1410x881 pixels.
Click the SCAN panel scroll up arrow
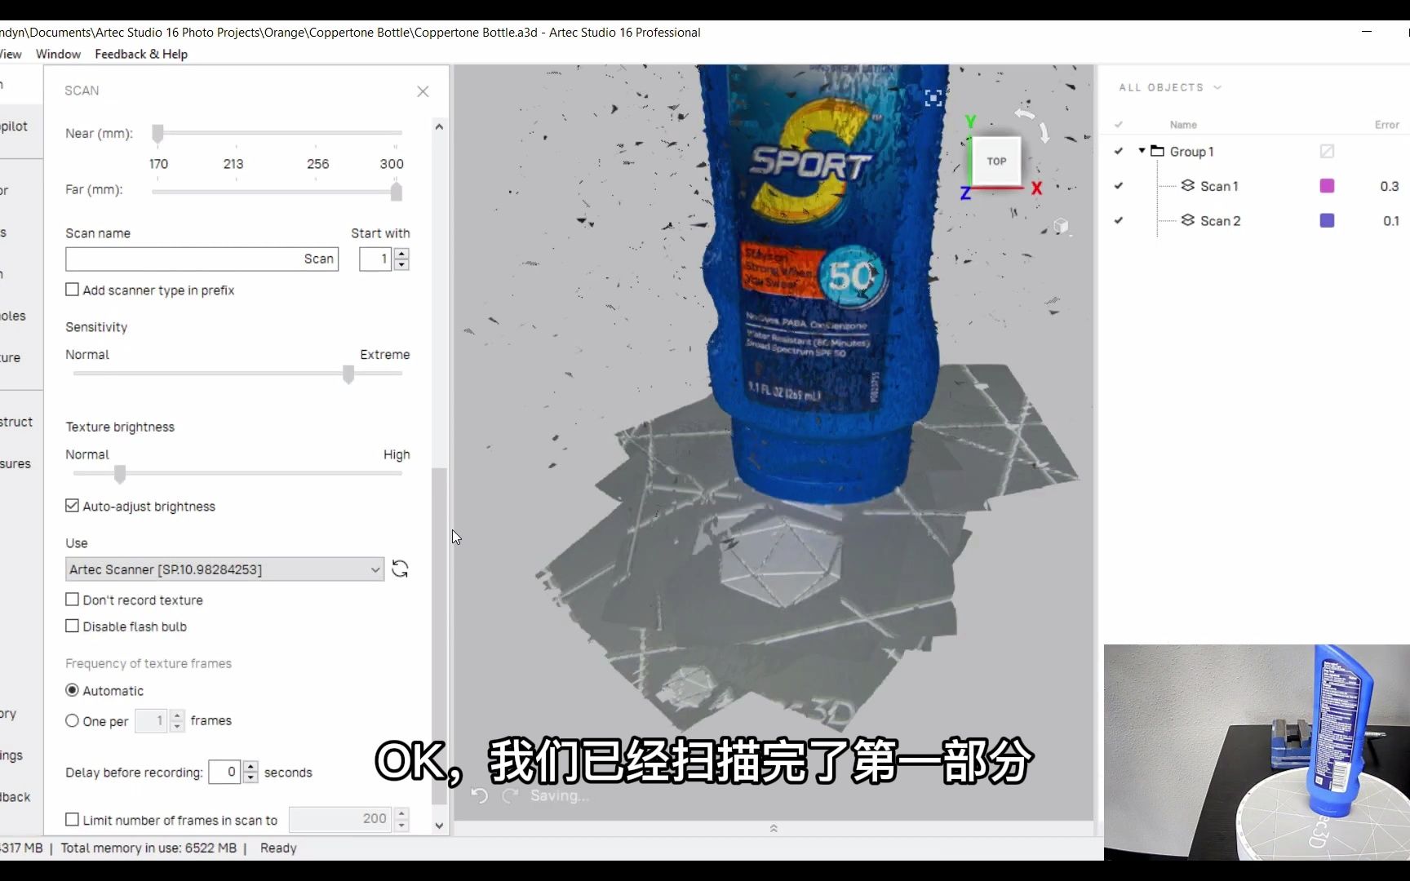point(439,126)
